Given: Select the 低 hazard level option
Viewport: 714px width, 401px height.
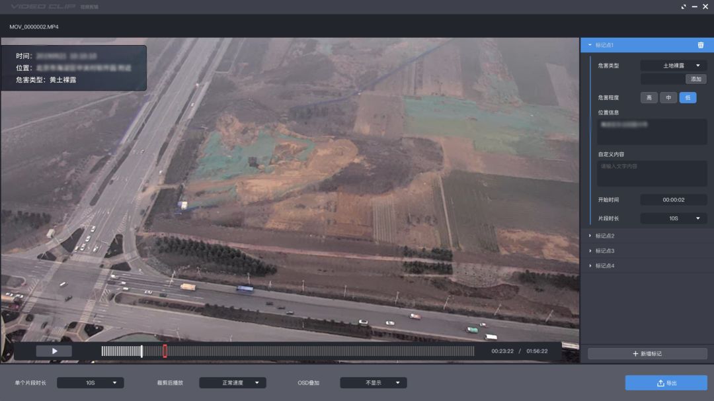Looking at the screenshot, I should tap(688, 98).
